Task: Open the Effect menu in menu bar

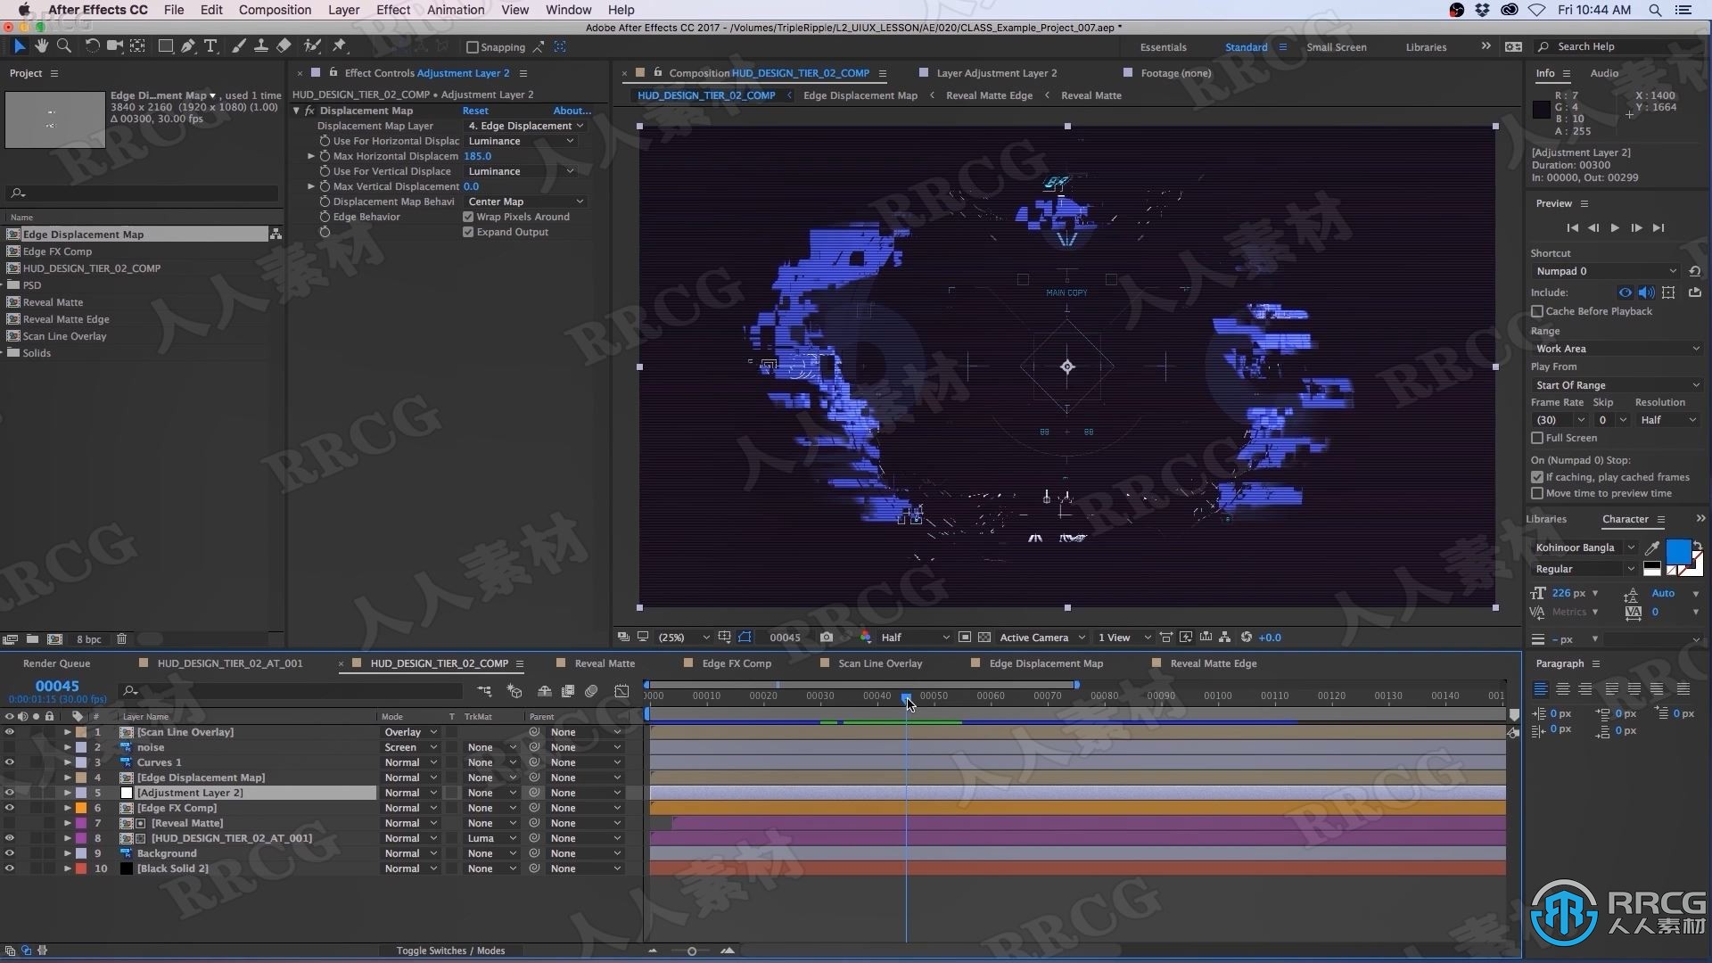Action: tap(392, 10)
